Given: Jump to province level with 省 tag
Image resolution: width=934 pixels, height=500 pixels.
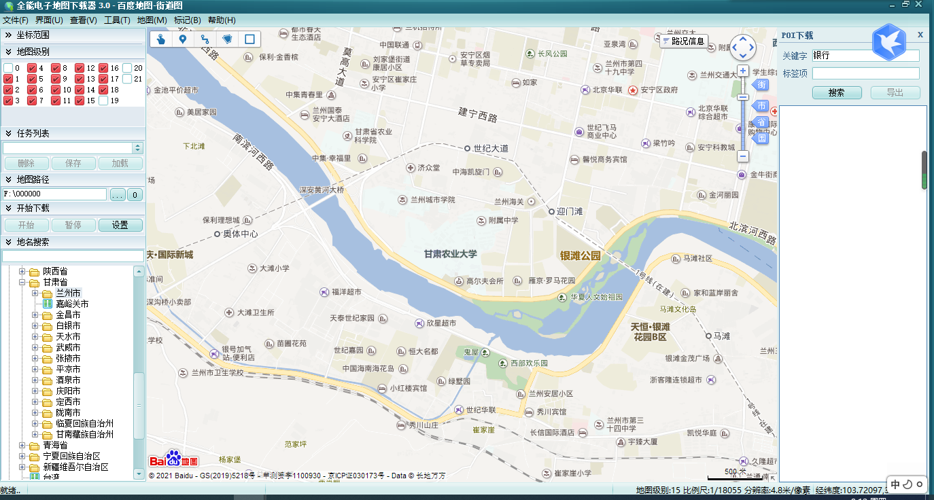Looking at the screenshot, I should (761, 122).
